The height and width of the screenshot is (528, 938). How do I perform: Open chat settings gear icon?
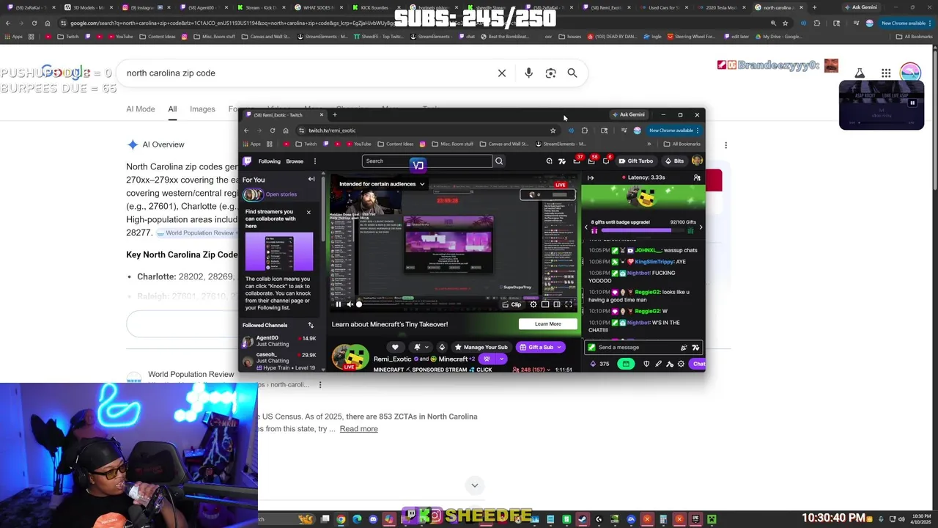pyautogui.click(x=681, y=364)
